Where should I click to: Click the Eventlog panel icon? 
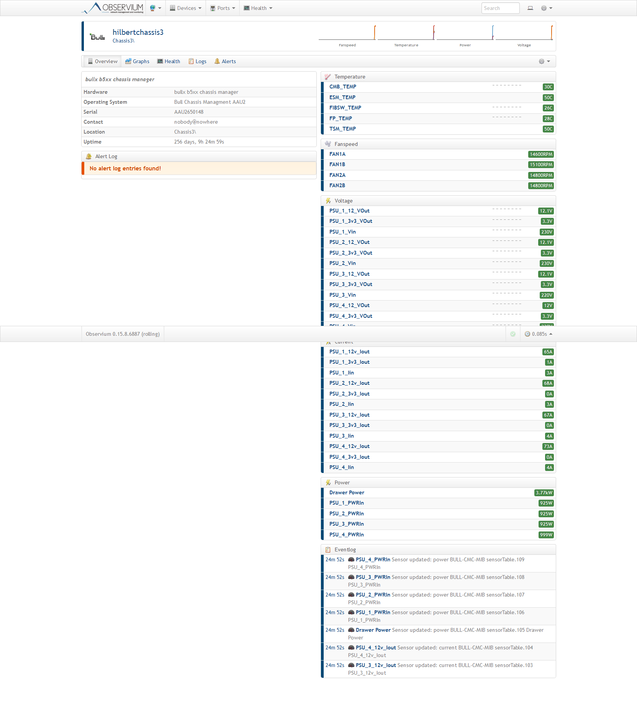pos(328,549)
